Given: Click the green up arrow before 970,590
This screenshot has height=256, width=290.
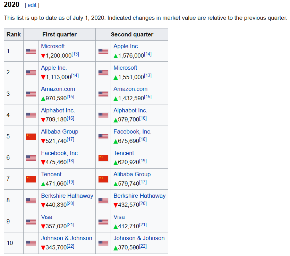Looking at the screenshot, I should click(43, 99).
